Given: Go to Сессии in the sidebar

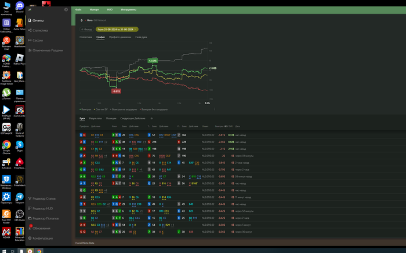Looking at the screenshot, I should coord(38,40).
